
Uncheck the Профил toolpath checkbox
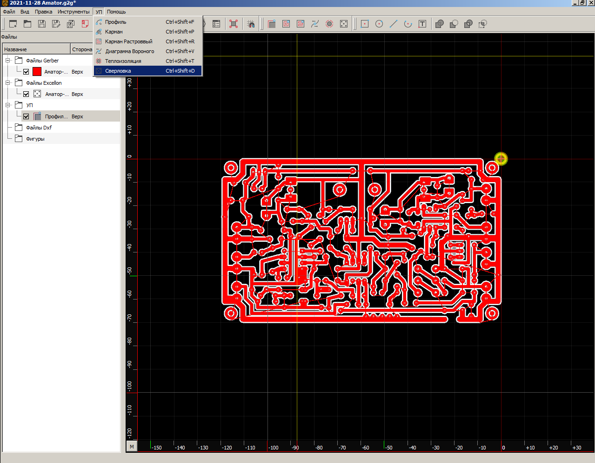[26, 116]
